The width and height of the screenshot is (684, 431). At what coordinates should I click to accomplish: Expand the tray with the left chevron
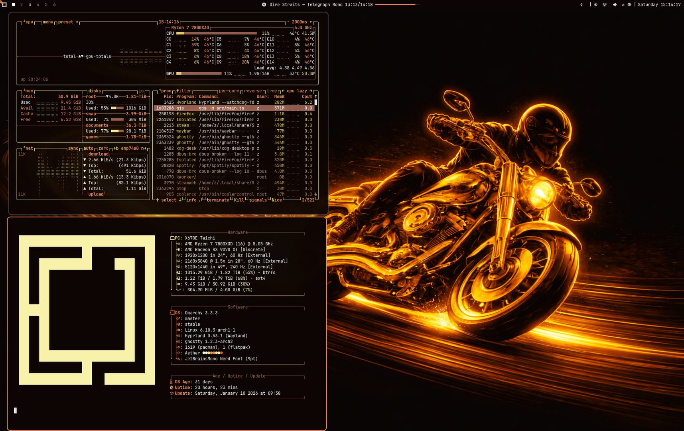click(581, 5)
